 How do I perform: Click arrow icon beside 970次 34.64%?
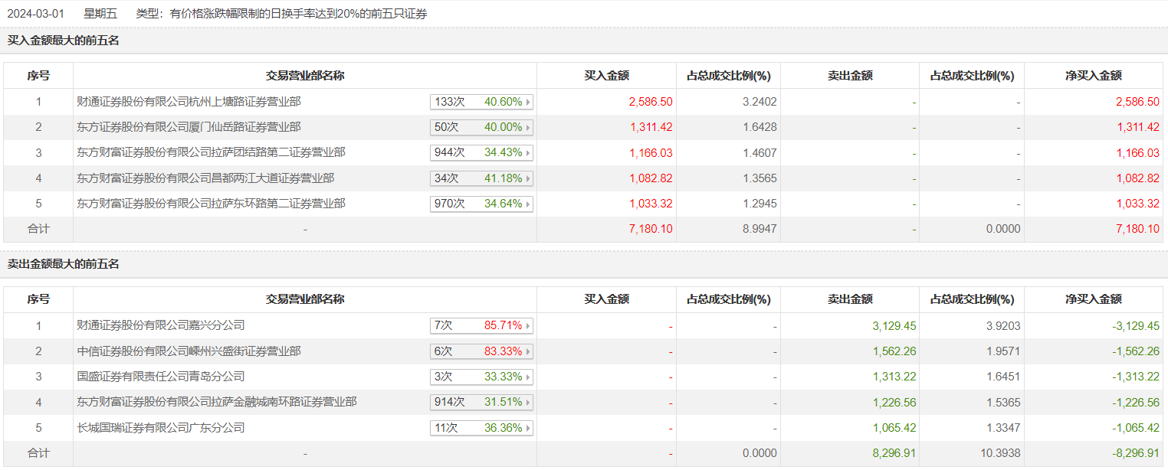[x=527, y=204]
